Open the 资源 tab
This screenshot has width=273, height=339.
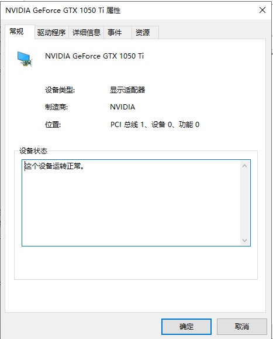point(143,32)
